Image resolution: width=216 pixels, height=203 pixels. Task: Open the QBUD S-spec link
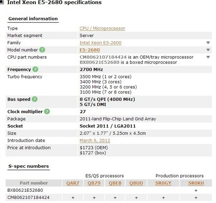click(x=136, y=183)
